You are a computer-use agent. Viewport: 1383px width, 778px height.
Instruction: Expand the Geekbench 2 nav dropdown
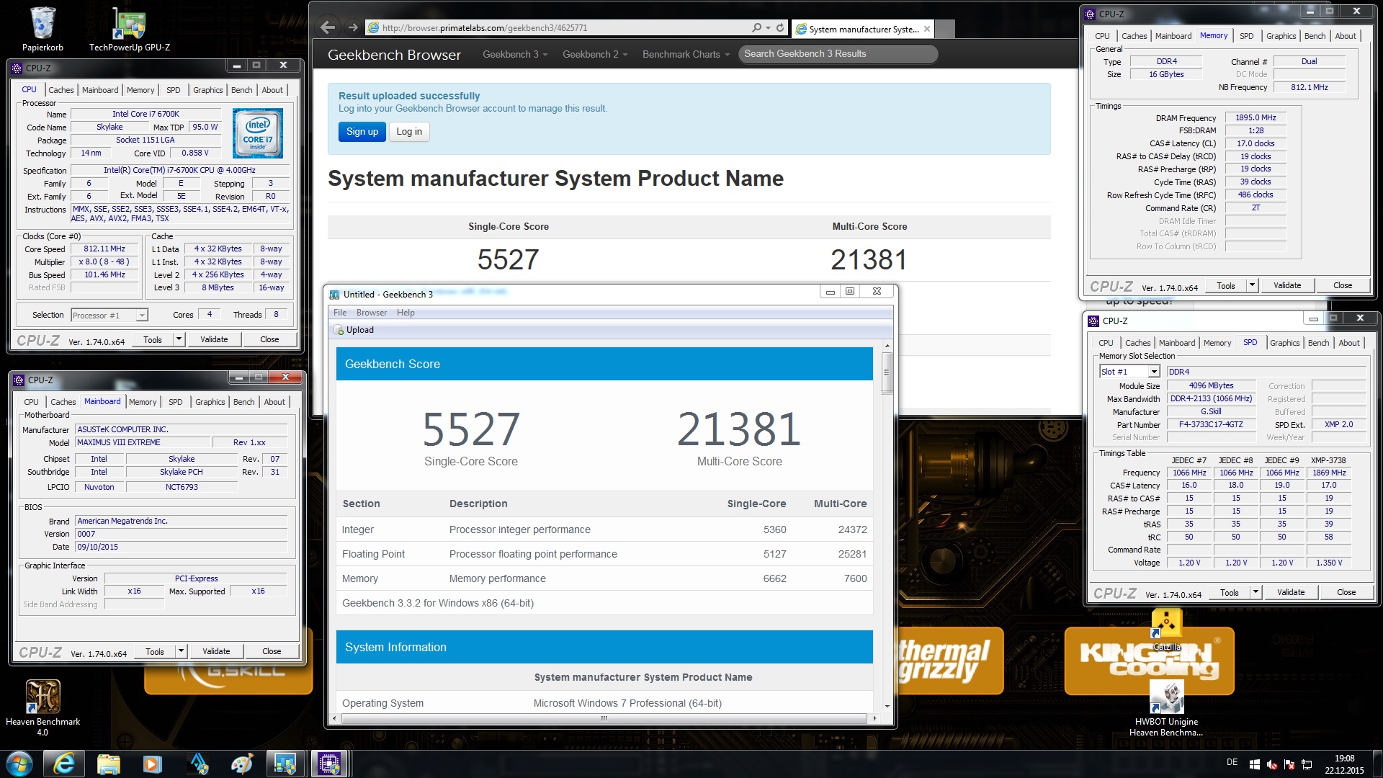pyautogui.click(x=595, y=54)
